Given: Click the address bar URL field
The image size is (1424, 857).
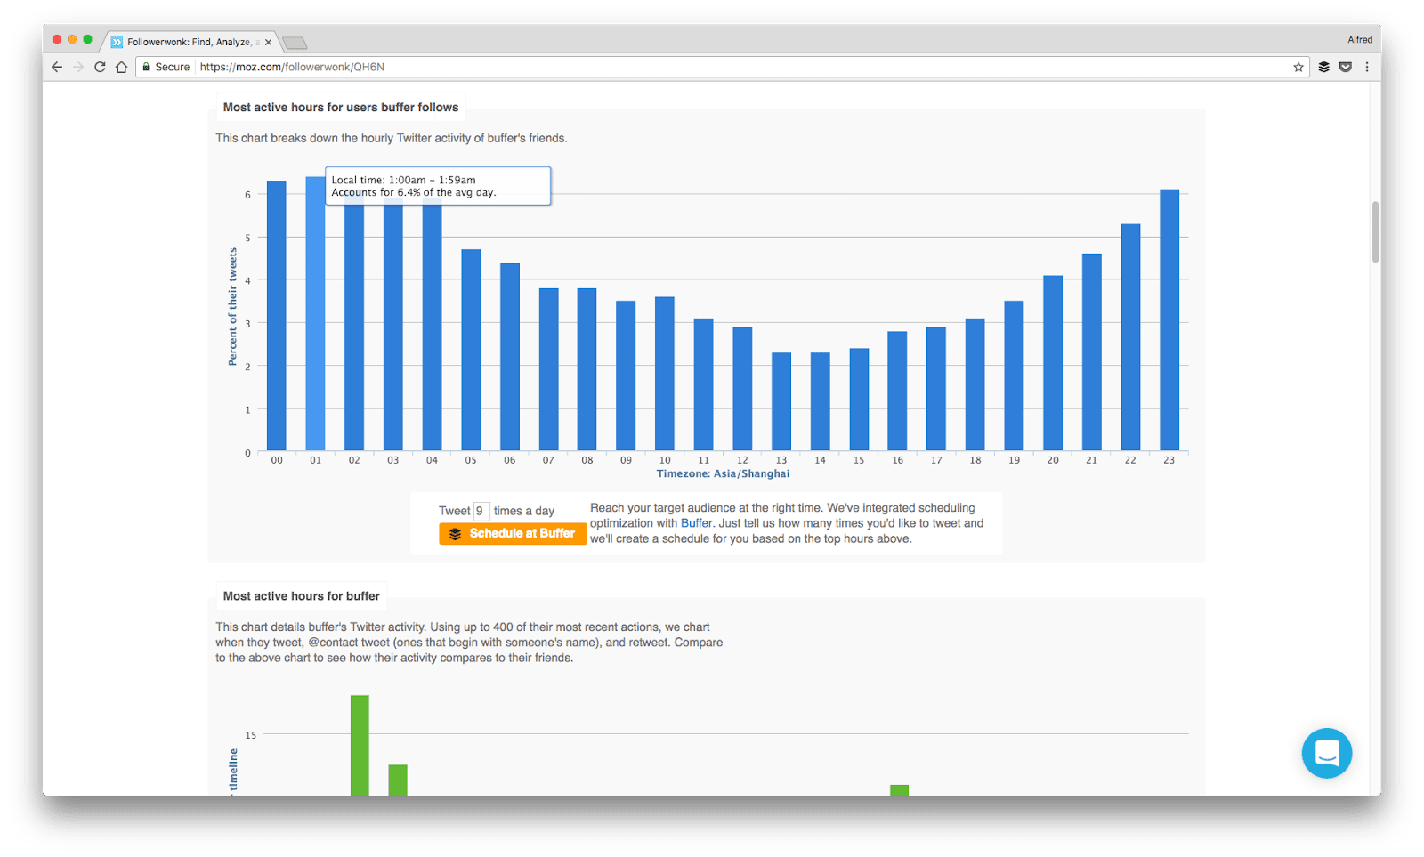Looking at the screenshot, I should click(x=721, y=67).
